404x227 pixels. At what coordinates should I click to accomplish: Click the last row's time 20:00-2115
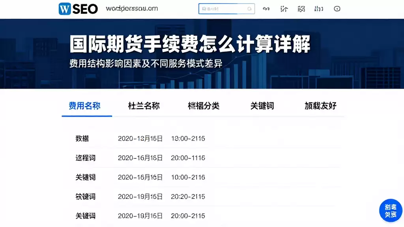[x=188, y=216]
